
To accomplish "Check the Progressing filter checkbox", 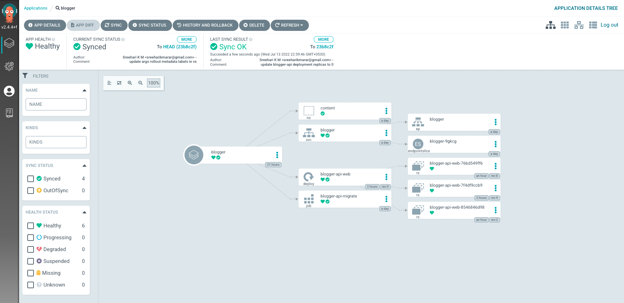I will click(31, 238).
